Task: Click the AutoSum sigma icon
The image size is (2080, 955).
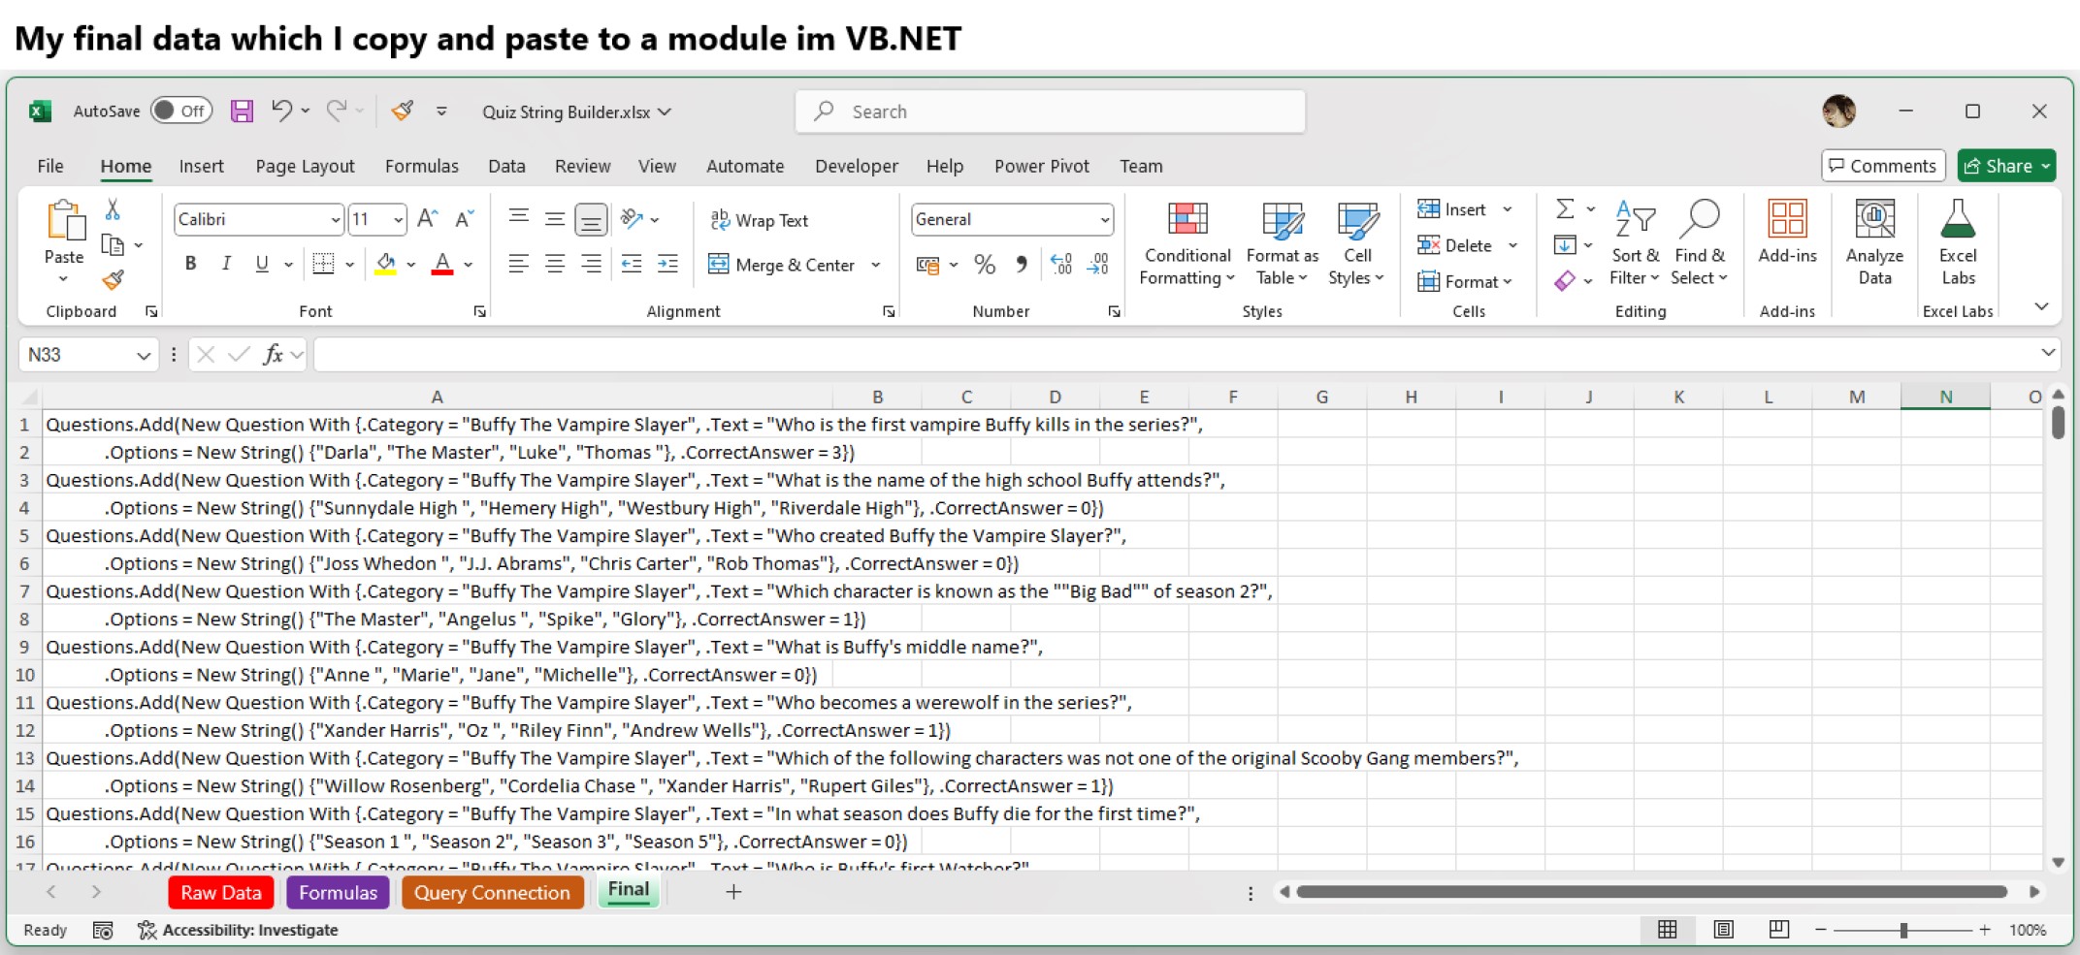Action: pyautogui.click(x=1565, y=209)
